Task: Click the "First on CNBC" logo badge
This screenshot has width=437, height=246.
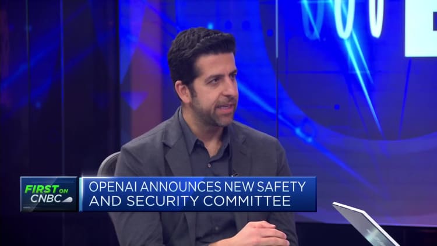Action: pyautogui.click(x=49, y=194)
